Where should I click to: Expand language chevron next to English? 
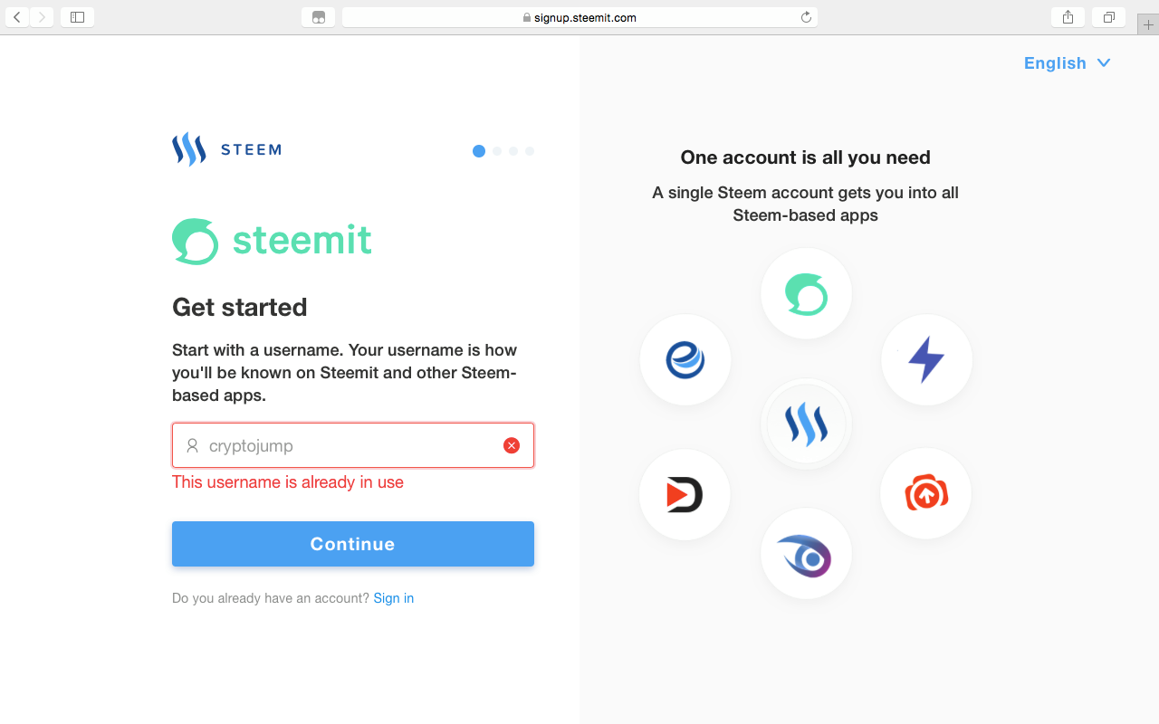coord(1103,62)
